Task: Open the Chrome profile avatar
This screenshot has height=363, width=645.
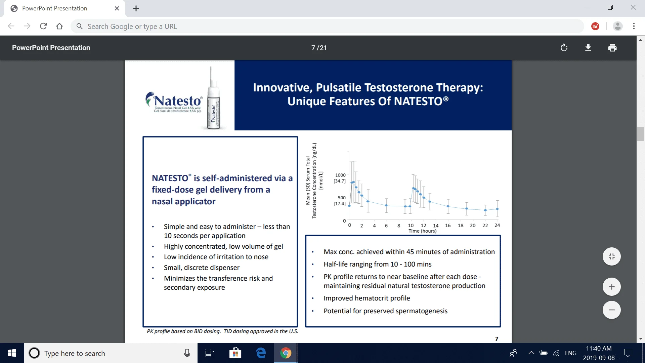Action: (618, 26)
